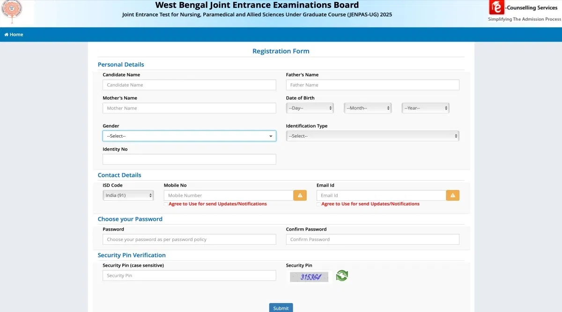Focus the Father's Name input field
The height and width of the screenshot is (312, 562).
click(x=373, y=85)
